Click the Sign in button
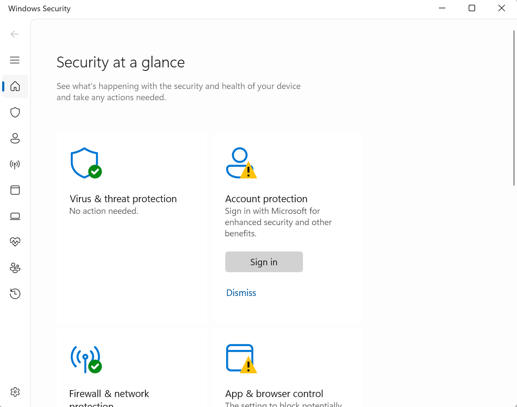The width and height of the screenshot is (517, 407). (264, 262)
